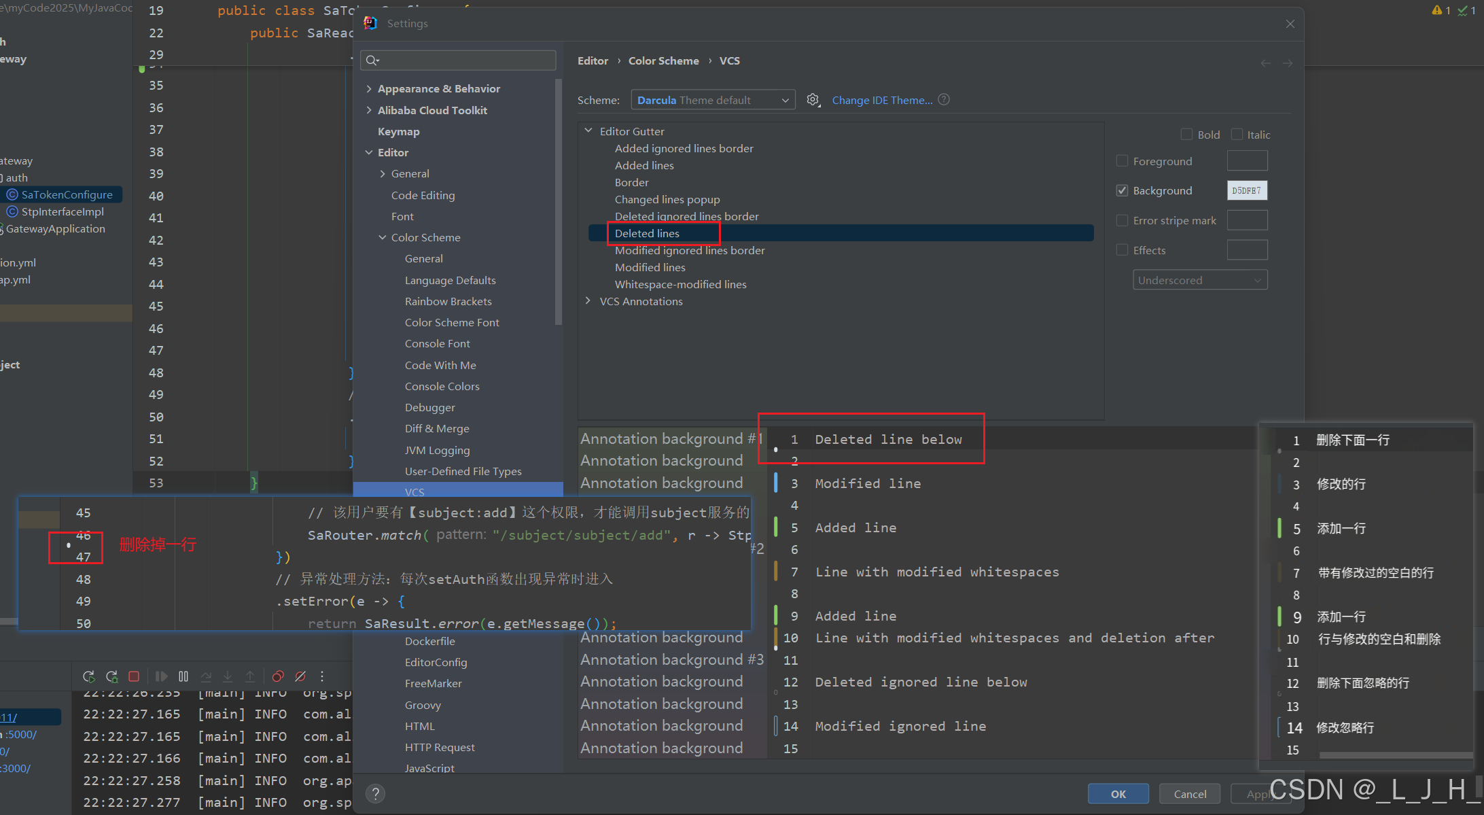Click the settings help question icon
1484x815 pixels.
click(375, 793)
